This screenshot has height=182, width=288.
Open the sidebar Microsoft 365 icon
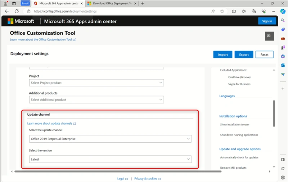[x=283, y=57]
